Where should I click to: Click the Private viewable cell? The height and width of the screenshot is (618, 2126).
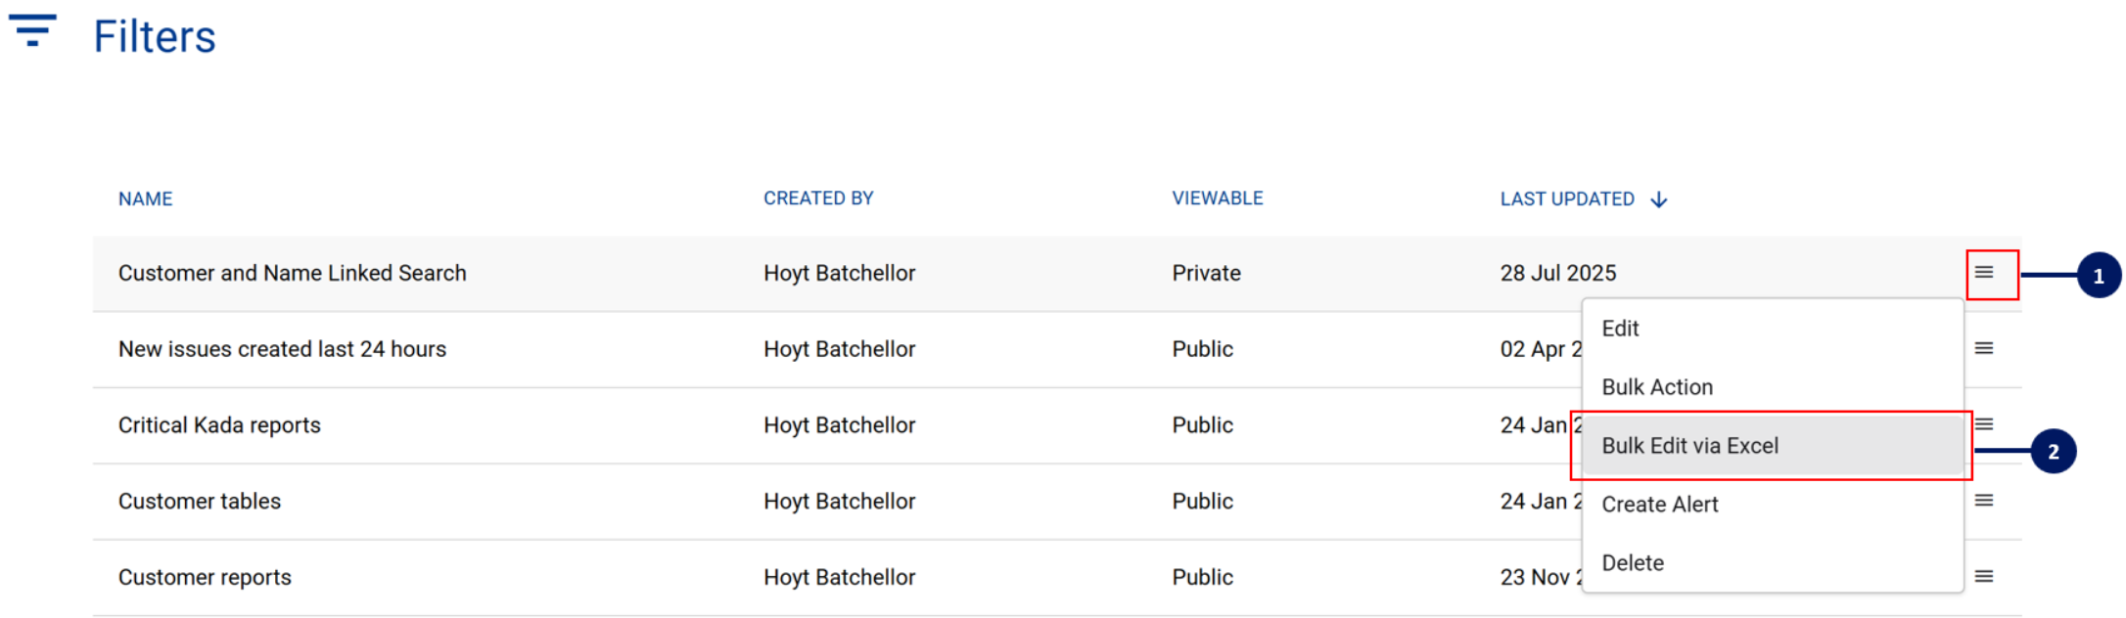tap(1207, 273)
